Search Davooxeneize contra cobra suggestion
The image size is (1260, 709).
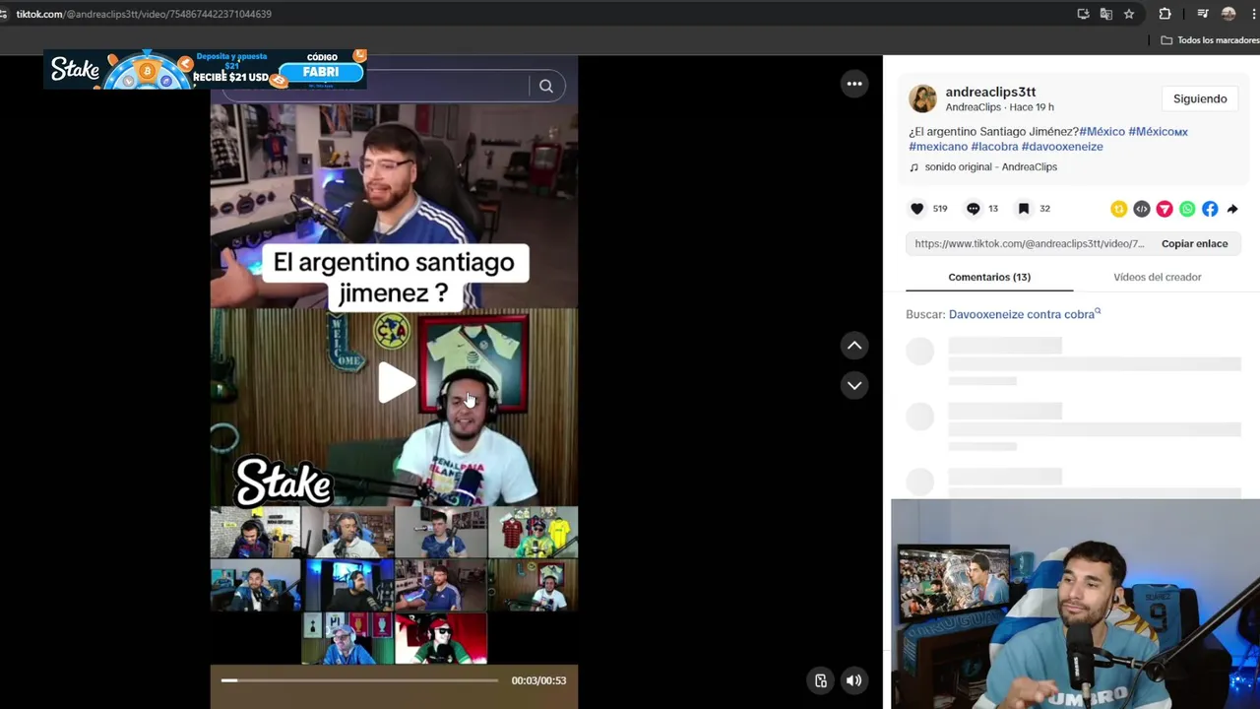click(1024, 314)
